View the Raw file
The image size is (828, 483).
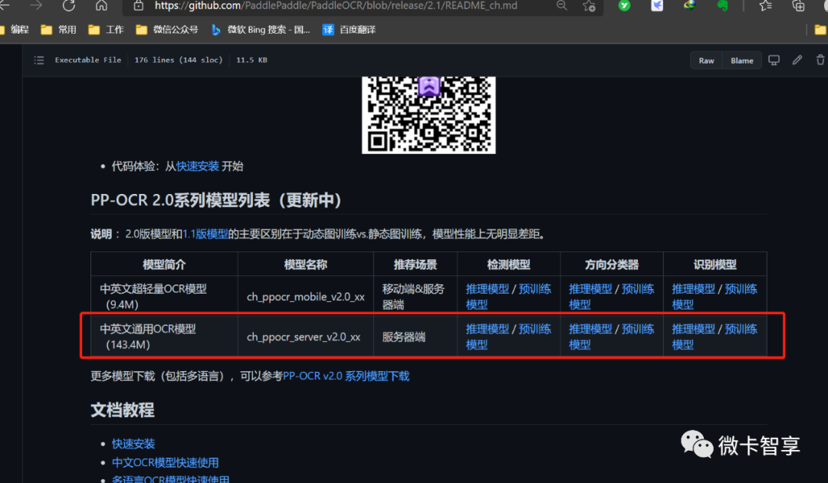click(707, 61)
